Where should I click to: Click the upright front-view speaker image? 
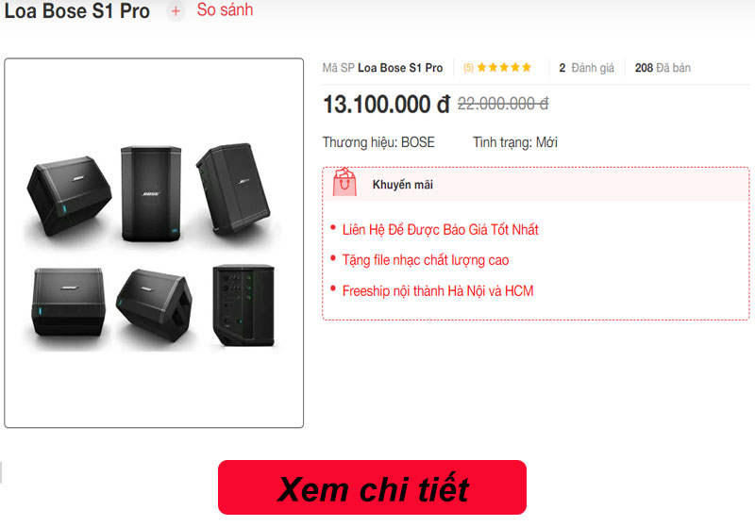[x=151, y=193]
